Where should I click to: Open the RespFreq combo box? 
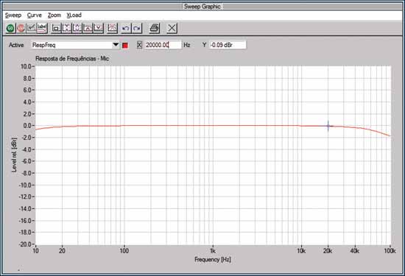point(75,45)
